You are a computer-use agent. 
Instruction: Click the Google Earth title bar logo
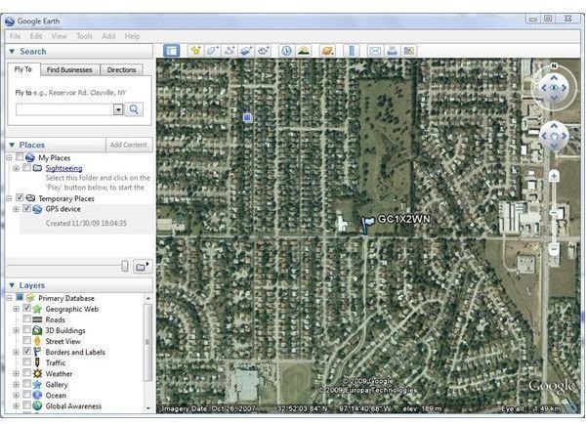10,21
